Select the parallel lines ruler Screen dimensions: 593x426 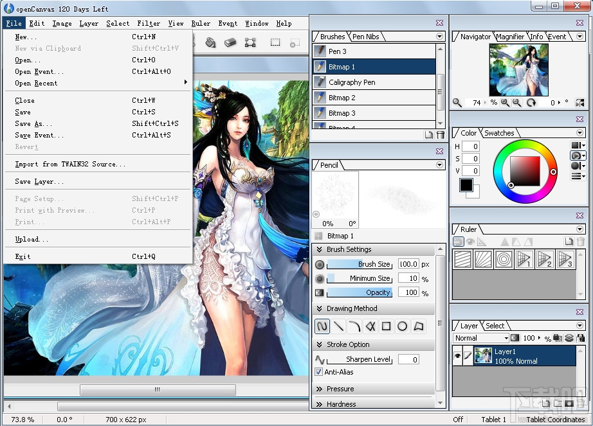462,259
